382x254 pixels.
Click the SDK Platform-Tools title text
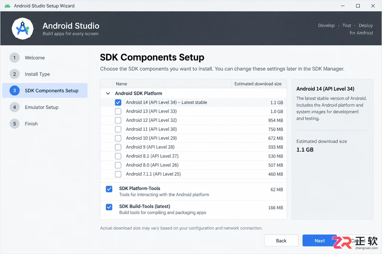pos(140,188)
